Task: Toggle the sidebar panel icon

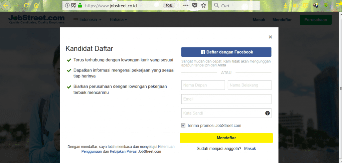Action: (x=306, y=5)
